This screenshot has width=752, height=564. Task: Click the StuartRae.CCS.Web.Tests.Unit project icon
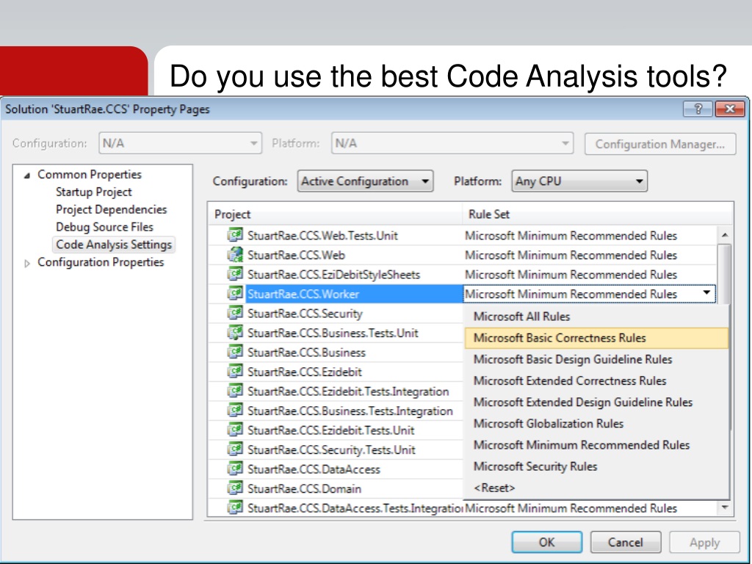[x=235, y=234]
